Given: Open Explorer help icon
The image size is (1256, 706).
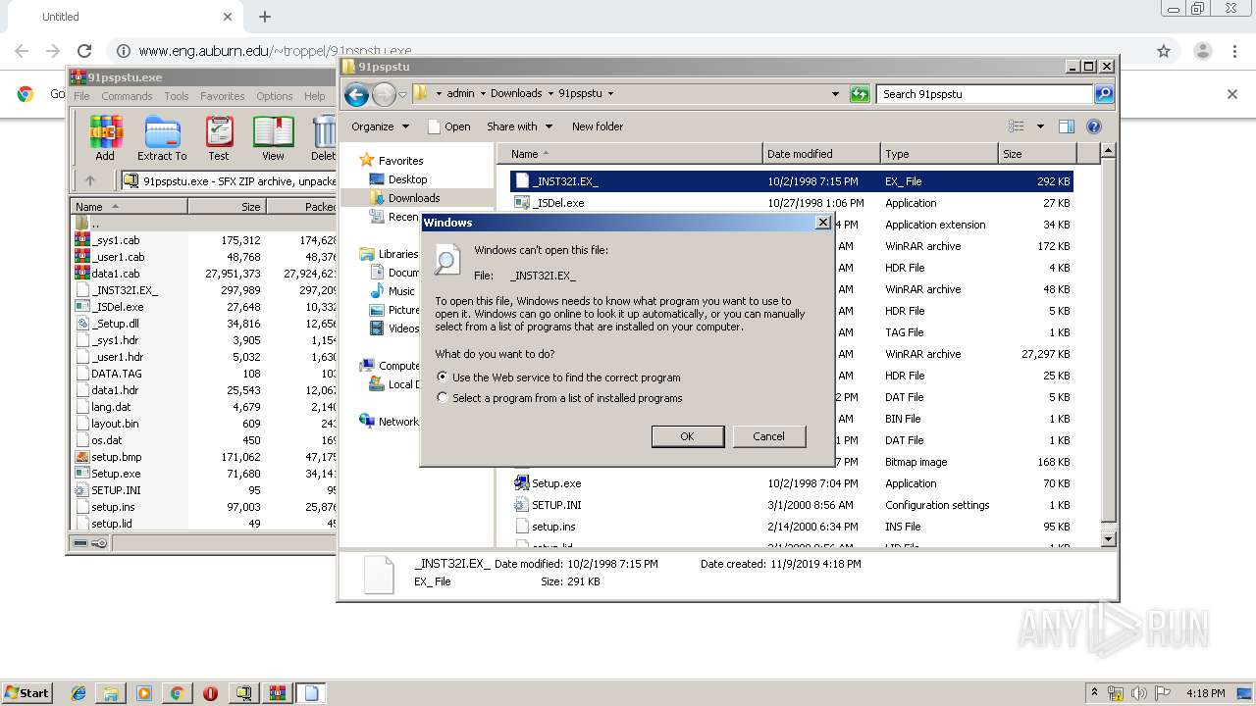Looking at the screenshot, I should click(1094, 126).
